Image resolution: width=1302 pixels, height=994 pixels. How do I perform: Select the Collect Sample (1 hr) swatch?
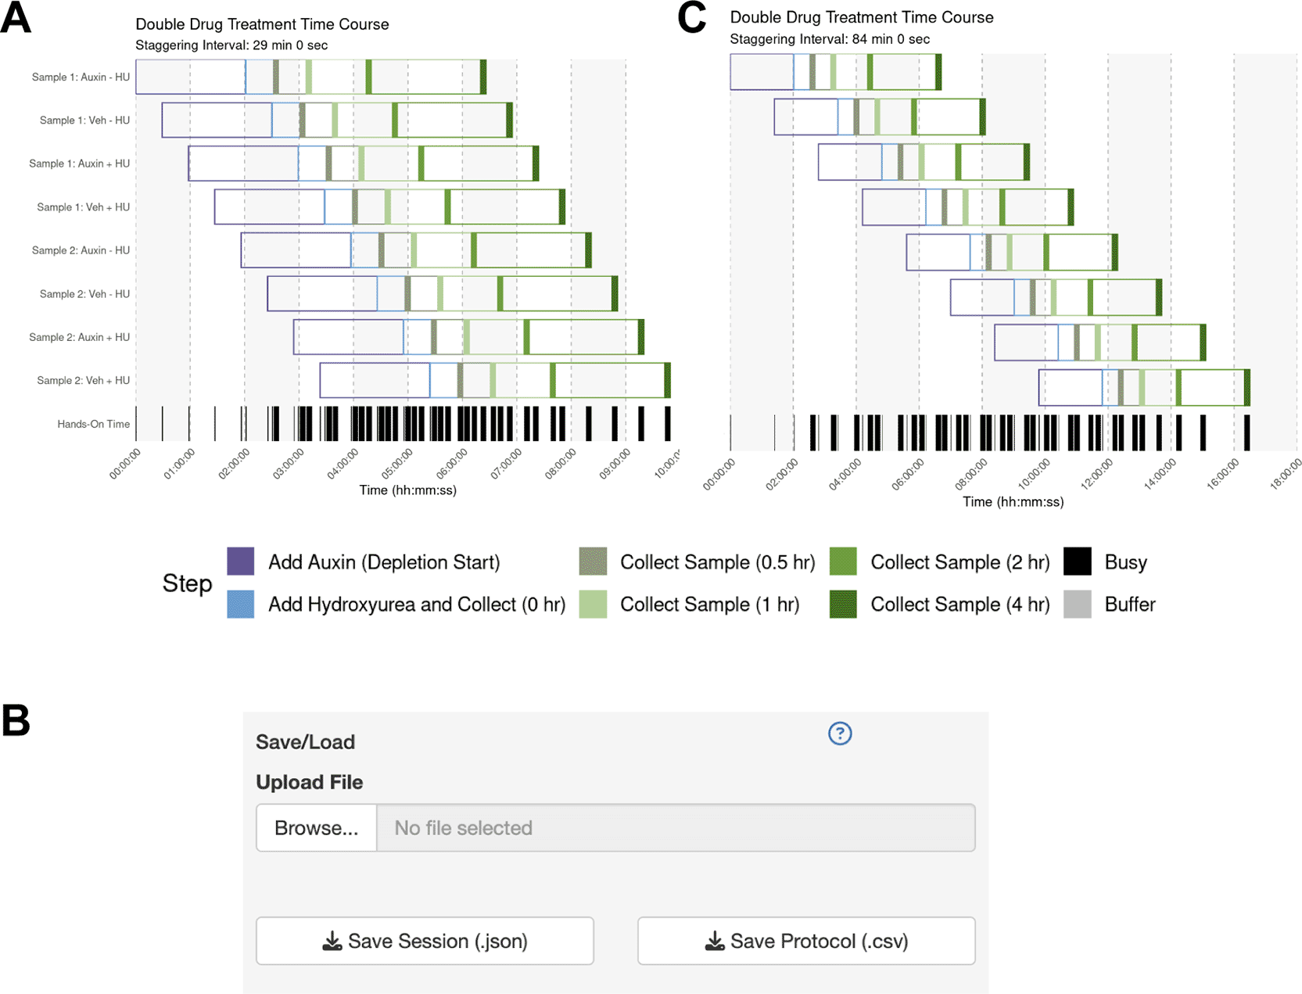click(x=593, y=605)
